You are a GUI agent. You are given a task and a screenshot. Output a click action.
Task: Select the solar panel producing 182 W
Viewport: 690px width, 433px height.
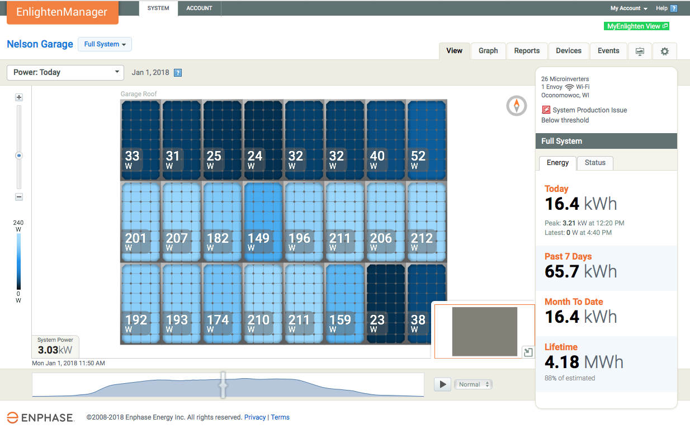222,222
